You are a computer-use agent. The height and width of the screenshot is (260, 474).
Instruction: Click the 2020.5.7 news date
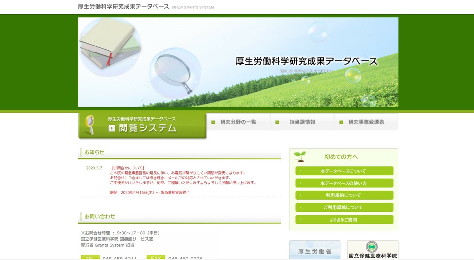94,168
